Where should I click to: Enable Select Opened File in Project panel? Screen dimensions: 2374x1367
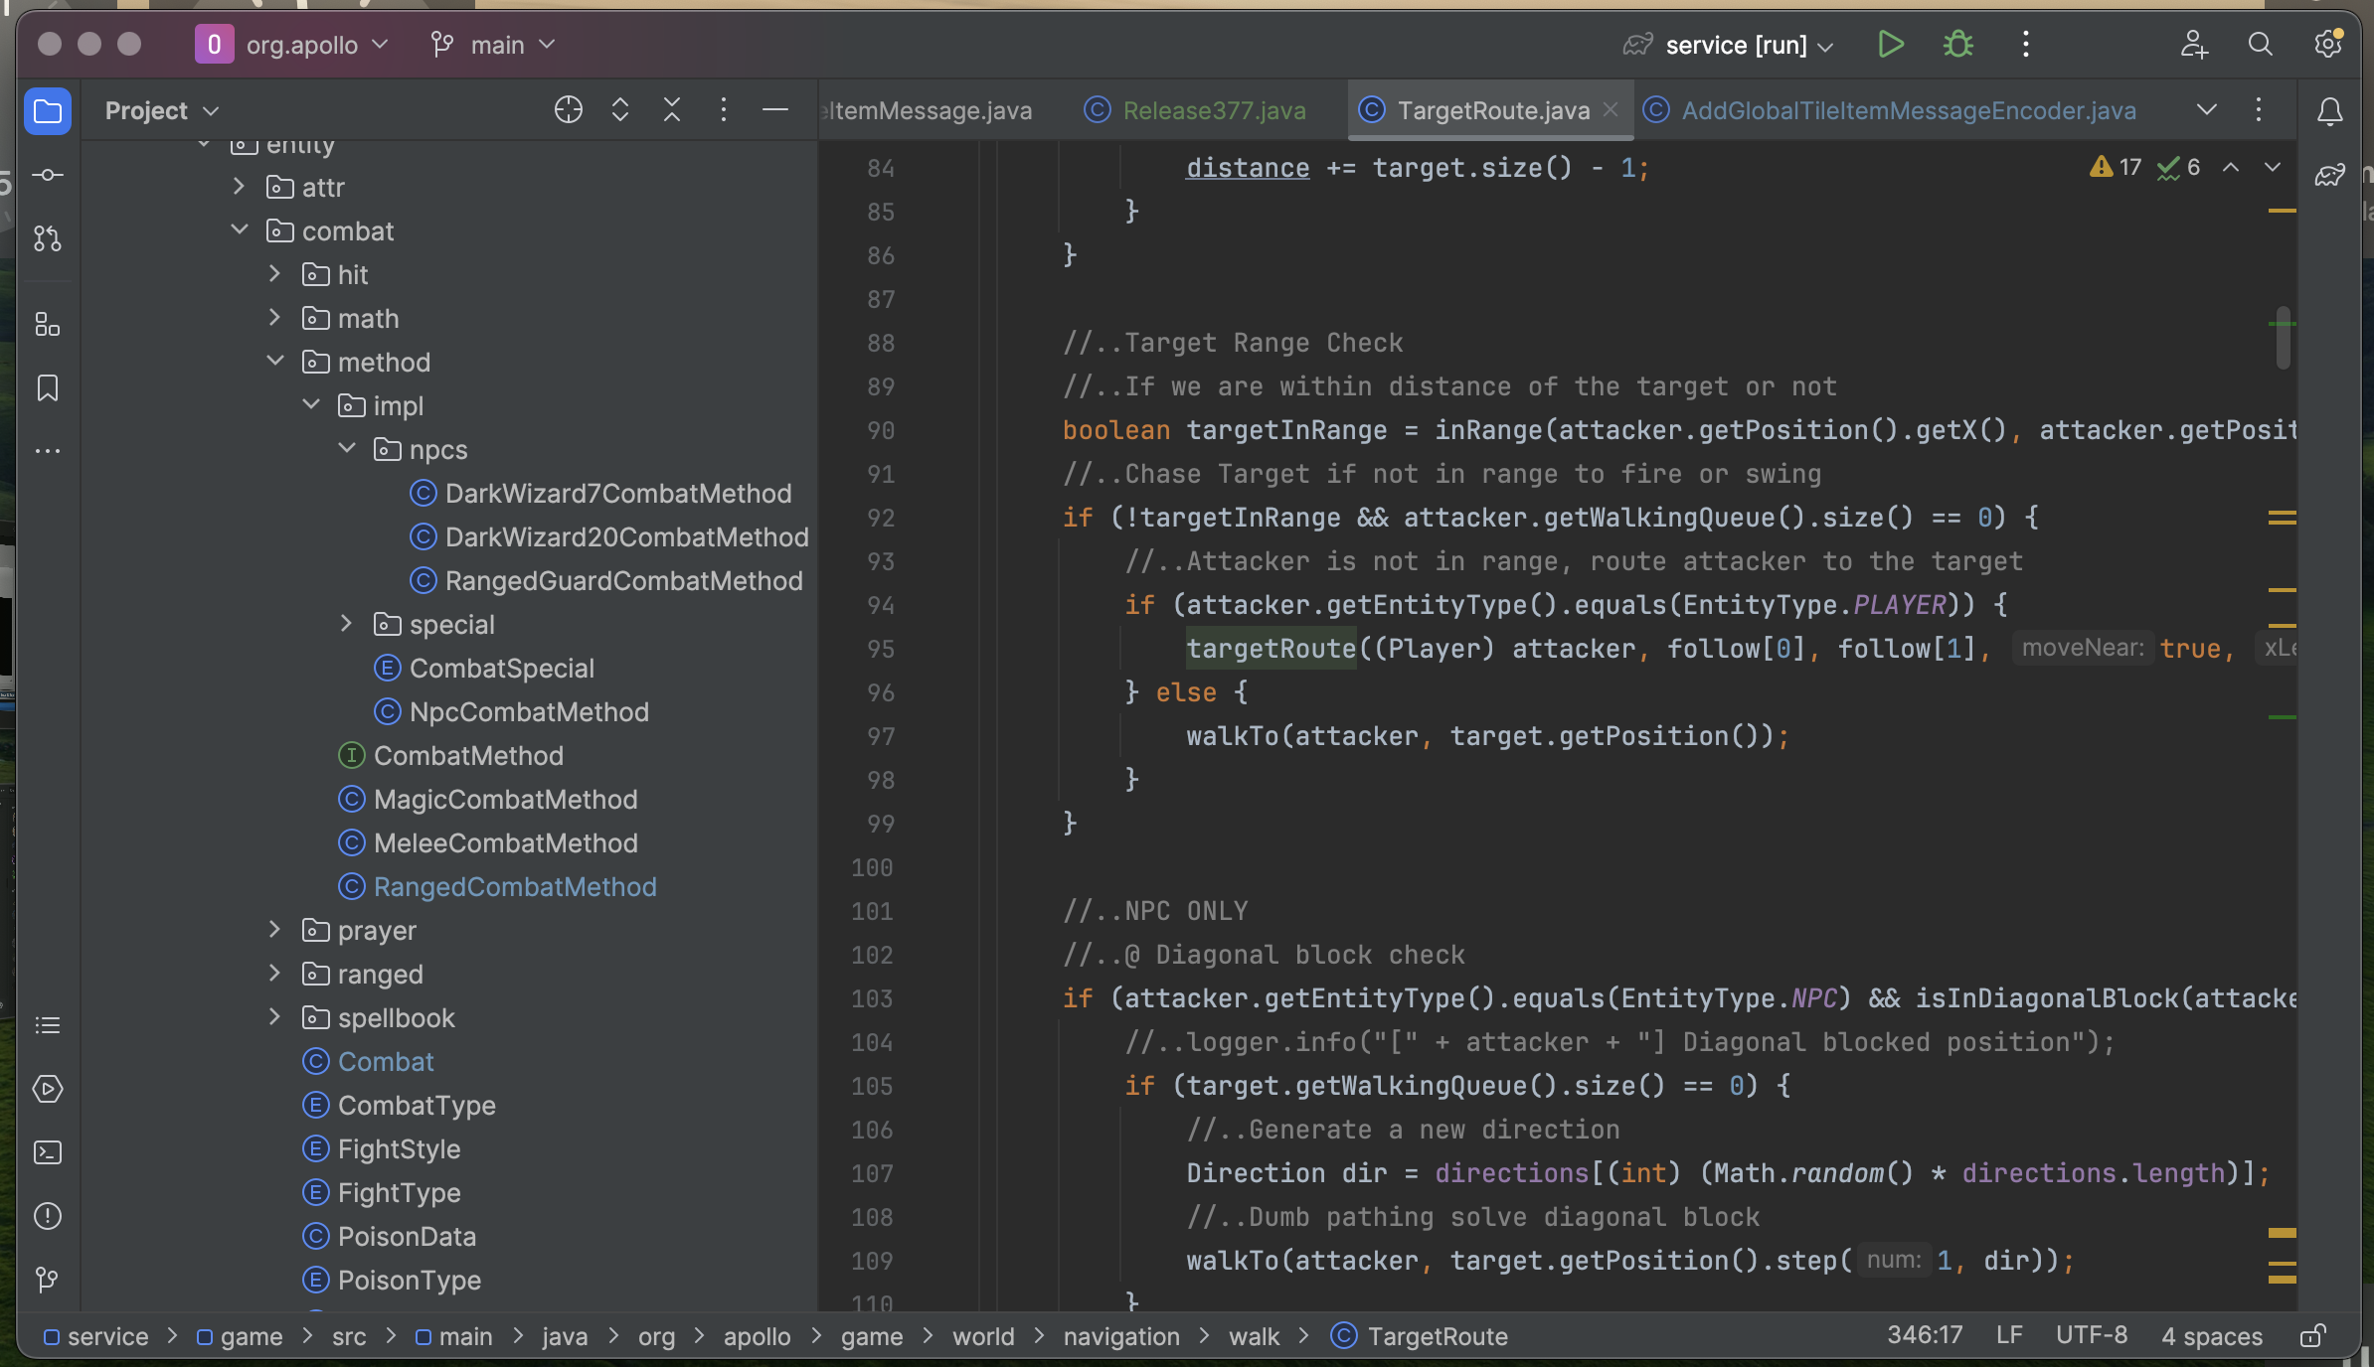568,110
